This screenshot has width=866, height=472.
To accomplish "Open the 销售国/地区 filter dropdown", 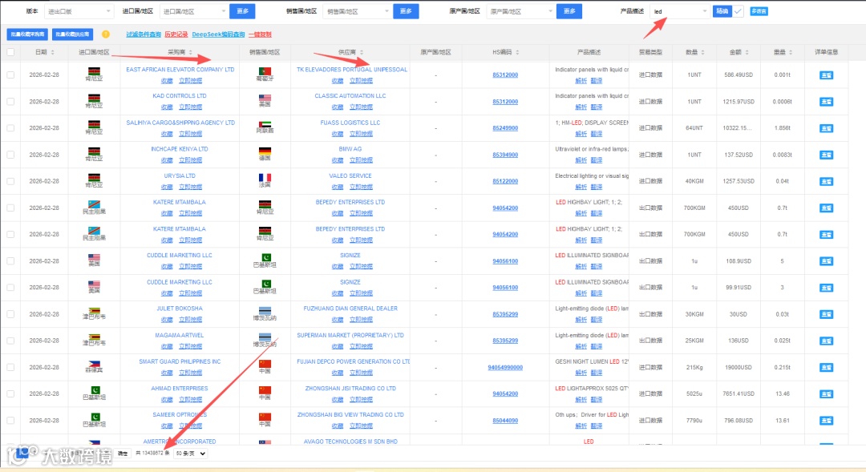I will coord(357,11).
